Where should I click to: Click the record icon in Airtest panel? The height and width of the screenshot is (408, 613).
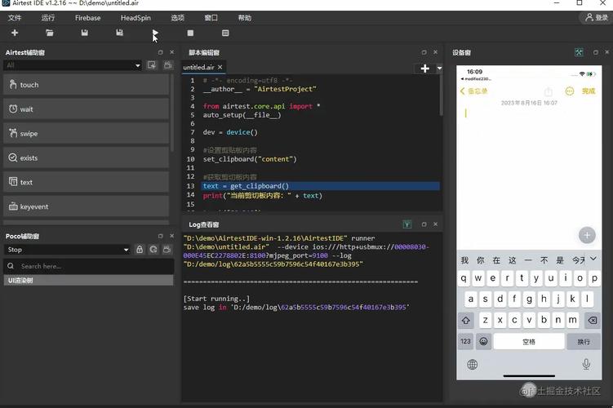167,65
